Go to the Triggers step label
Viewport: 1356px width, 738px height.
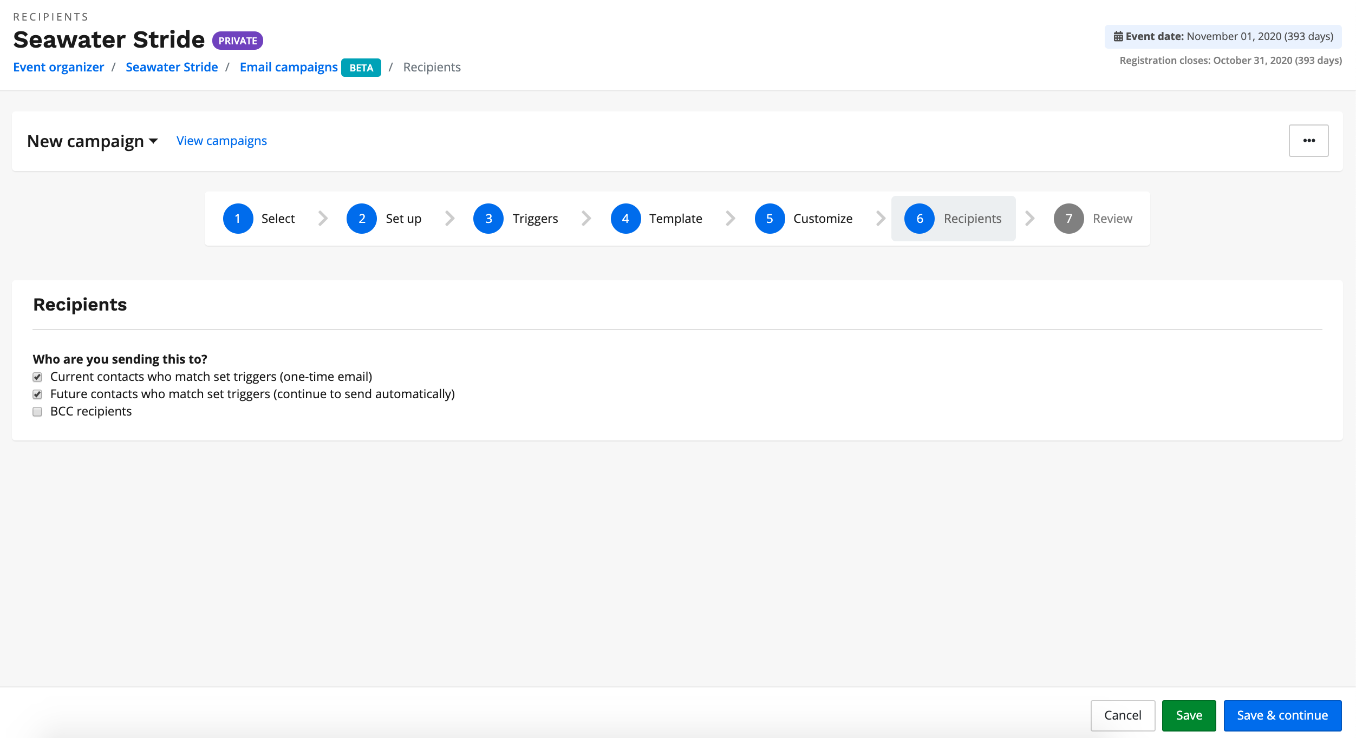click(x=535, y=219)
